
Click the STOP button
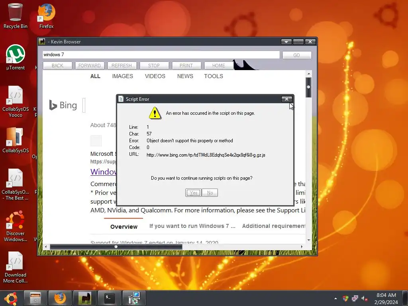154,66
